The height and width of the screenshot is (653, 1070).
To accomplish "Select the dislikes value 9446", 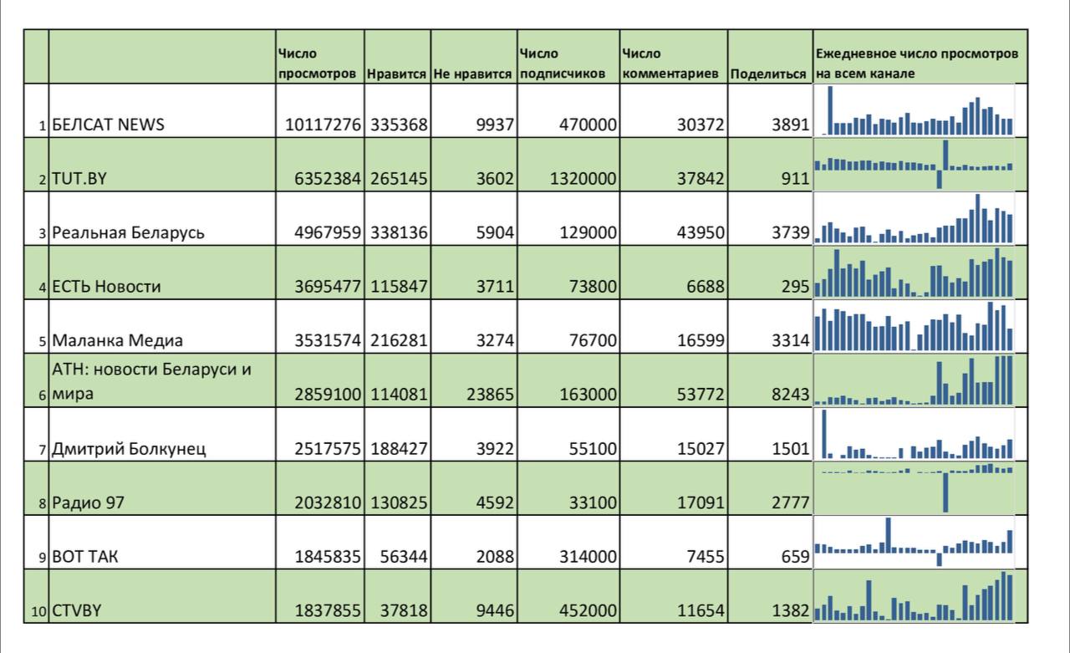I will (495, 611).
